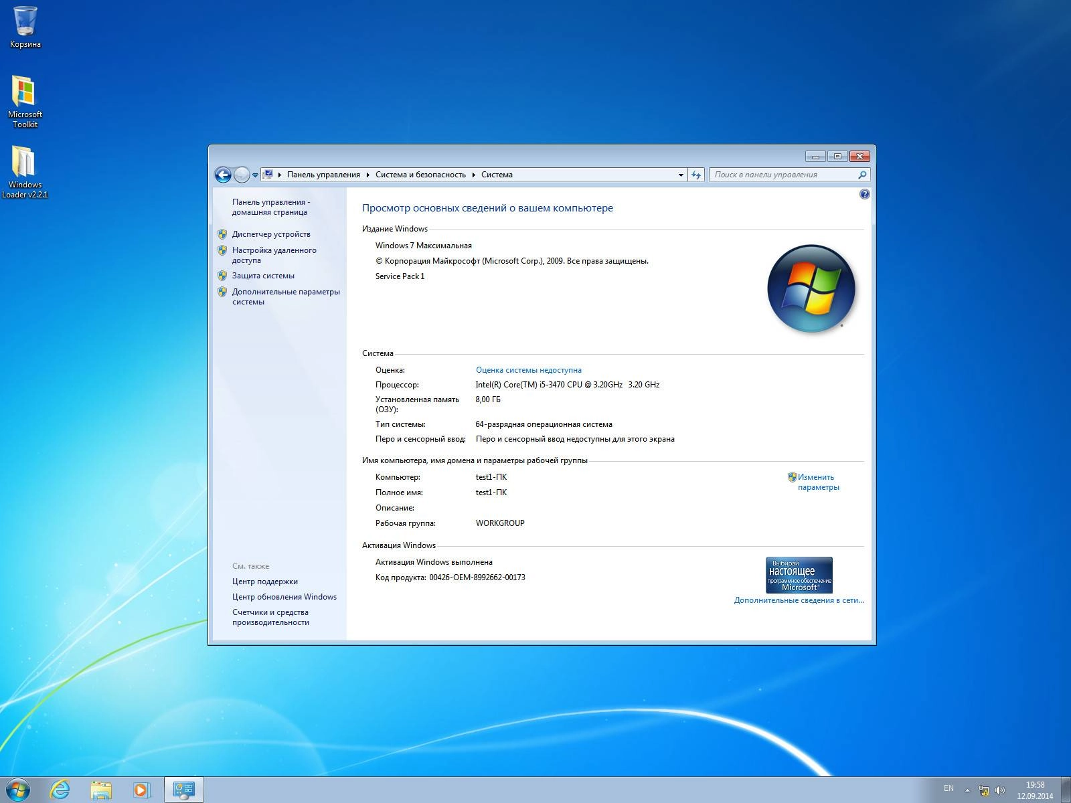Open Центр обновления Windows
Viewport: 1071px width, 803px height.
point(284,597)
